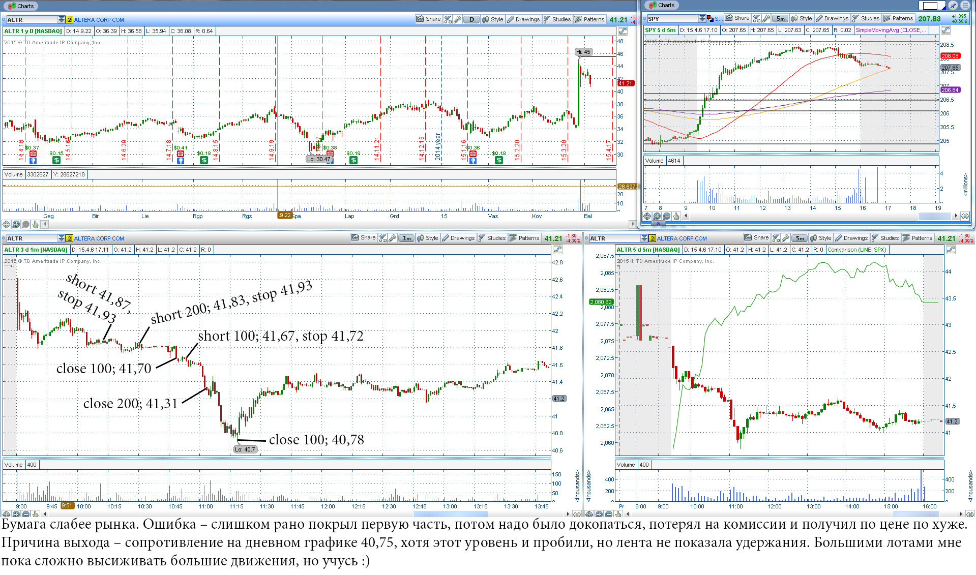
Task: Click ALTERA CORP COM link in 5m chart
Action: click(x=682, y=238)
